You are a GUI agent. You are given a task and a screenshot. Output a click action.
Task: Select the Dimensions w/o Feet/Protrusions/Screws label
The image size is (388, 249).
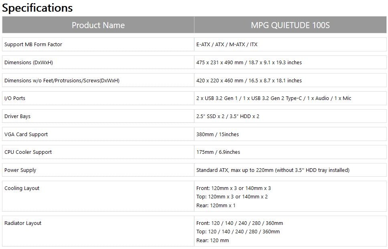(62, 81)
